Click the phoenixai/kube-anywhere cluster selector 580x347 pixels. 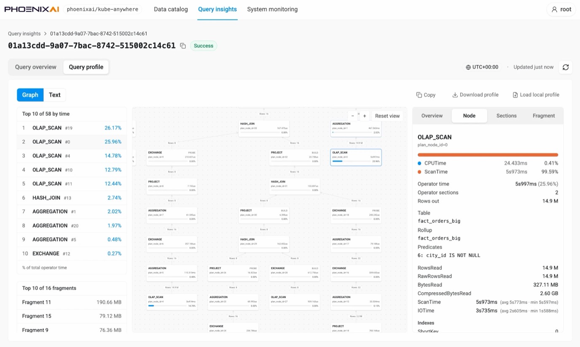tap(102, 9)
